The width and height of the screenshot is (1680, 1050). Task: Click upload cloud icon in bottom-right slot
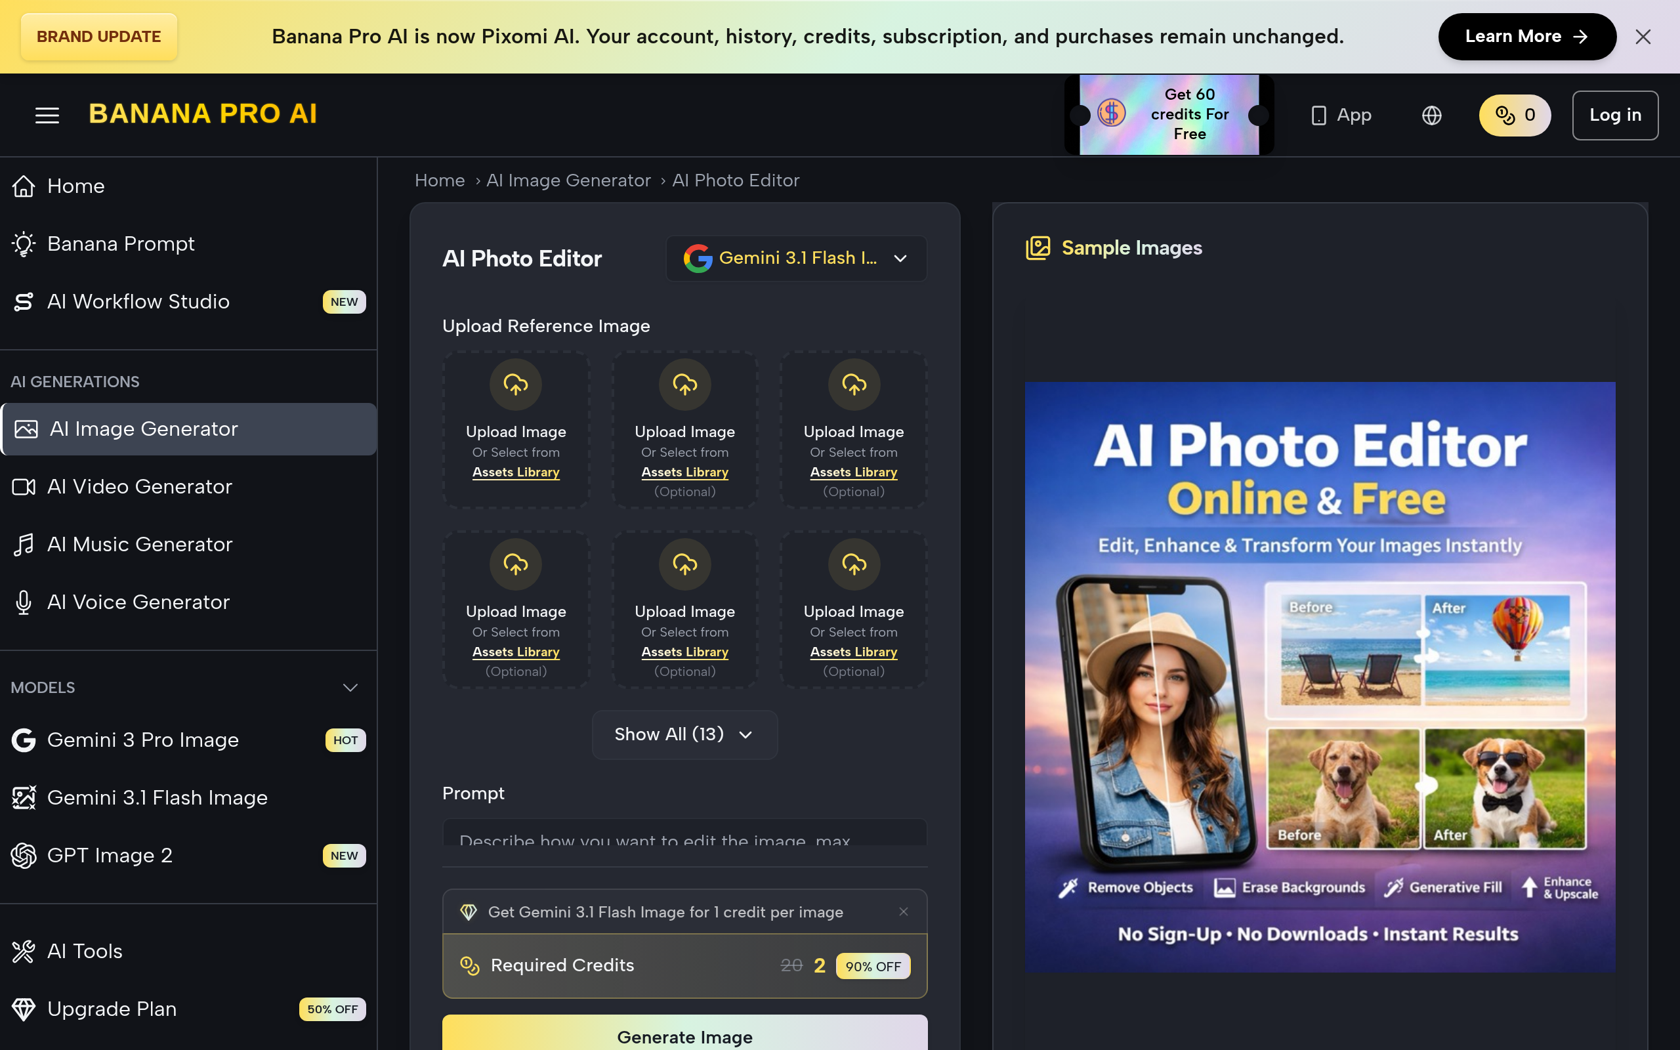854,564
